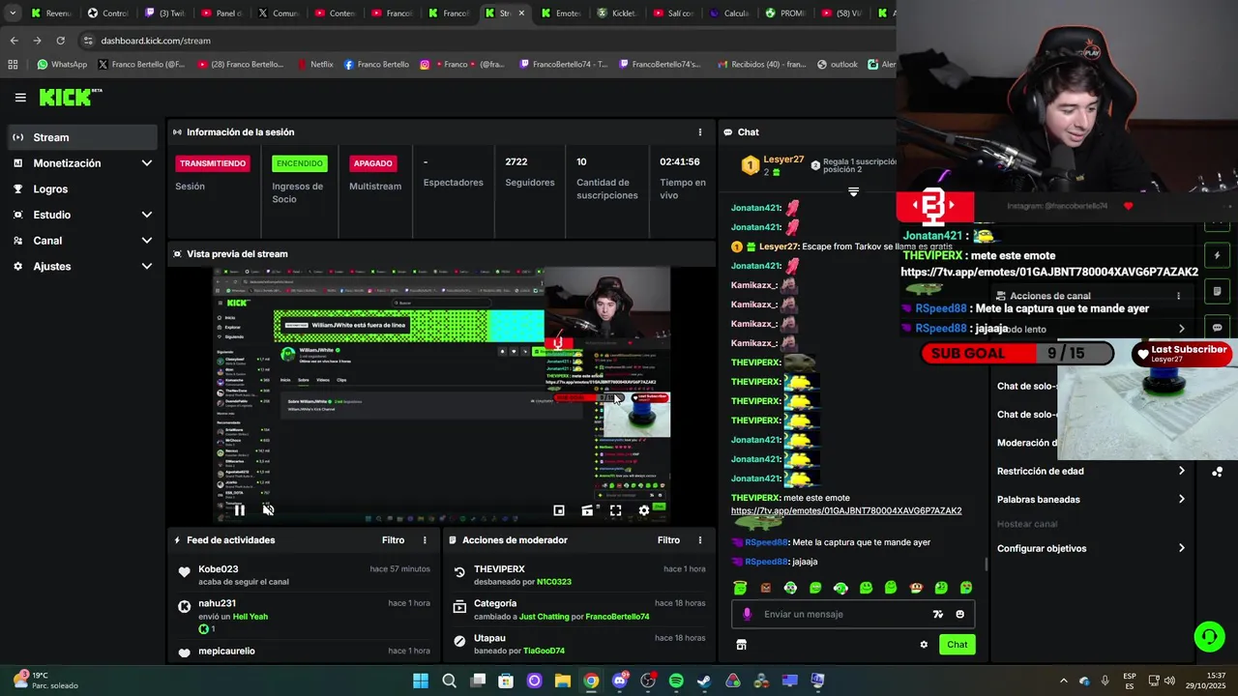Open the Kick hamburger menu

click(x=20, y=98)
